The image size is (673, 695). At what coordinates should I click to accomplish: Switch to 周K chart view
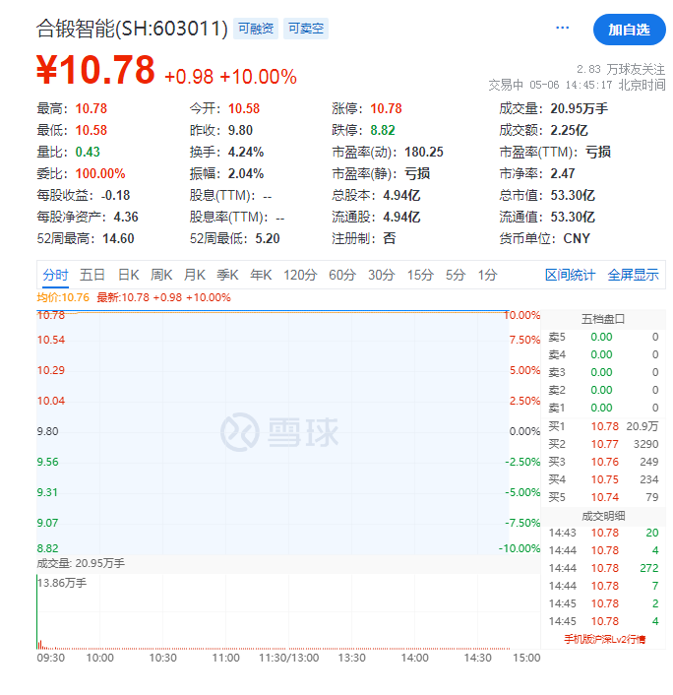point(161,275)
